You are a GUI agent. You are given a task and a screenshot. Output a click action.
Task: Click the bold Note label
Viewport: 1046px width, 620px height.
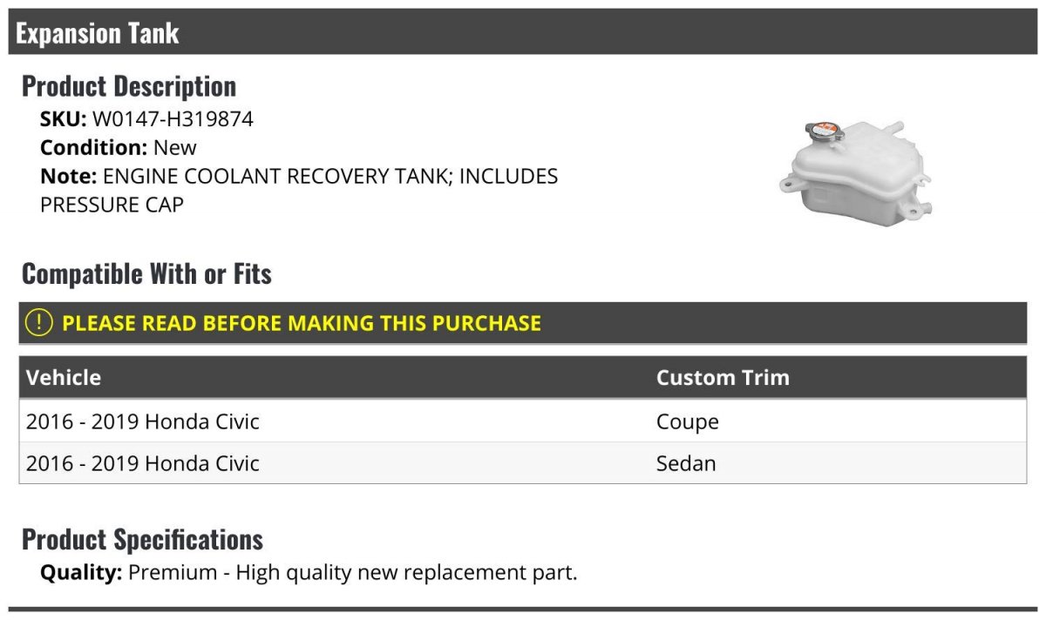pos(68,177)
